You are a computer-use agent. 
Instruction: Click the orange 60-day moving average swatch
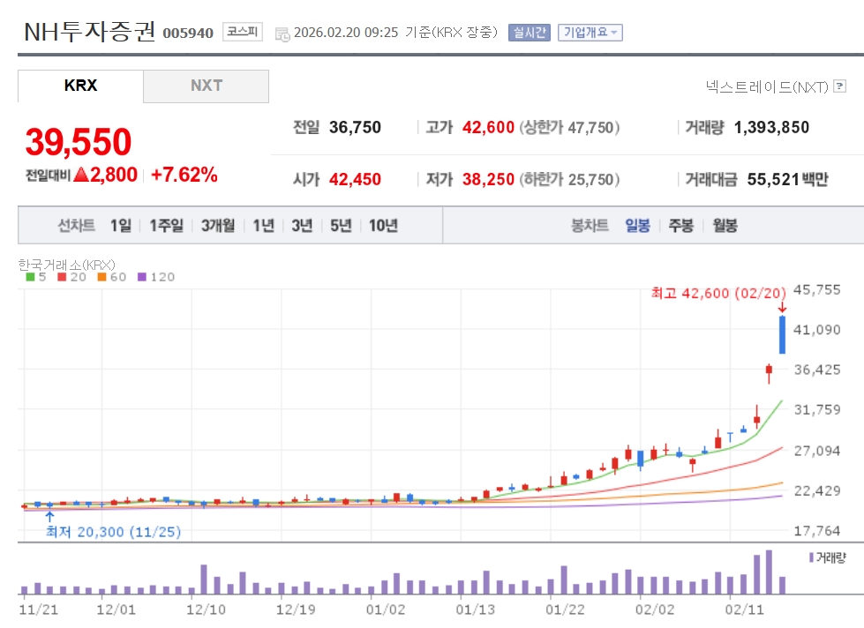point(101,277)
